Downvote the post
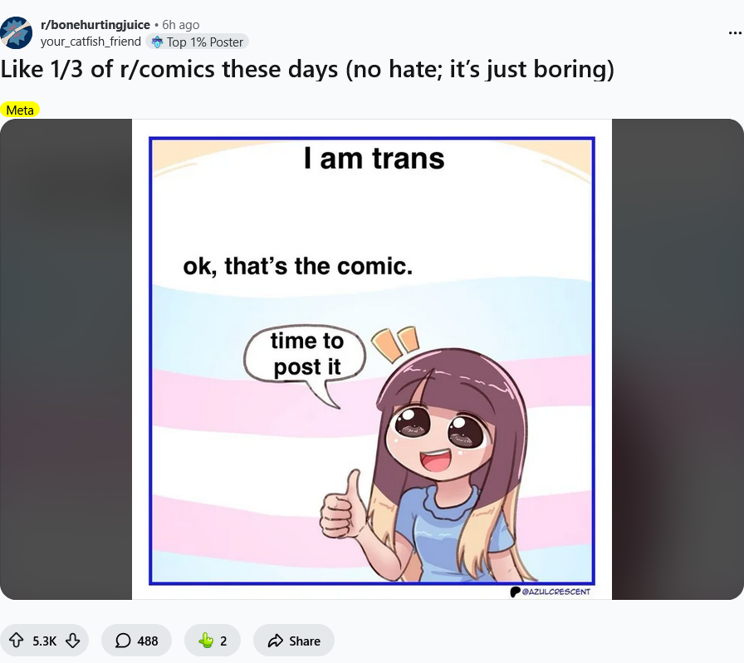 [x=72, y=641]
